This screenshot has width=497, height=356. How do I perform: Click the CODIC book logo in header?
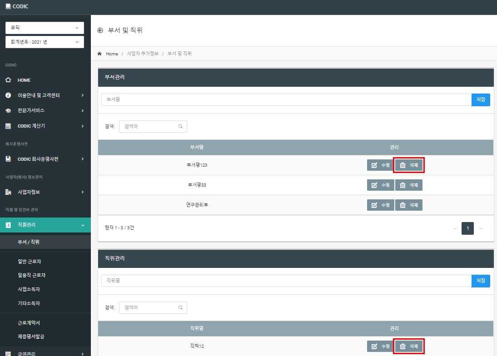[8, 6]
